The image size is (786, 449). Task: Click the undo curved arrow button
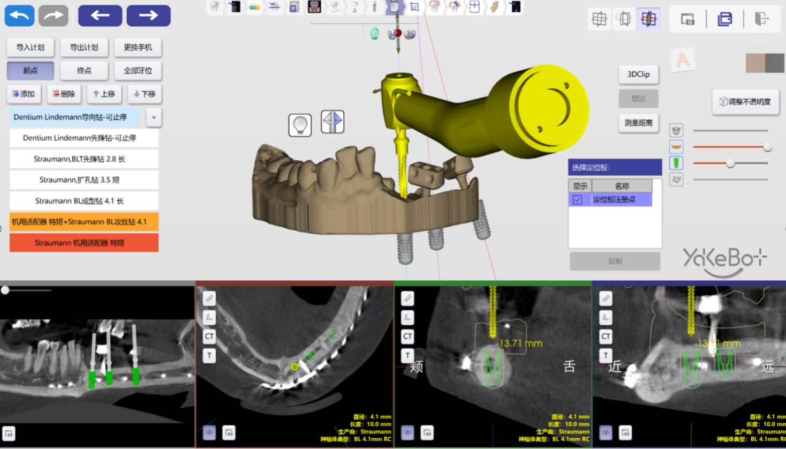20,16
